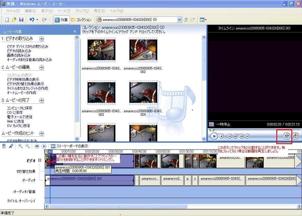Click the preview seek bar slider

coord(212,130)
